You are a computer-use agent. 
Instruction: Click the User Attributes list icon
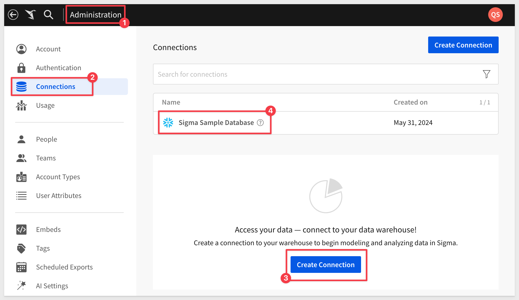coord(21,196)
